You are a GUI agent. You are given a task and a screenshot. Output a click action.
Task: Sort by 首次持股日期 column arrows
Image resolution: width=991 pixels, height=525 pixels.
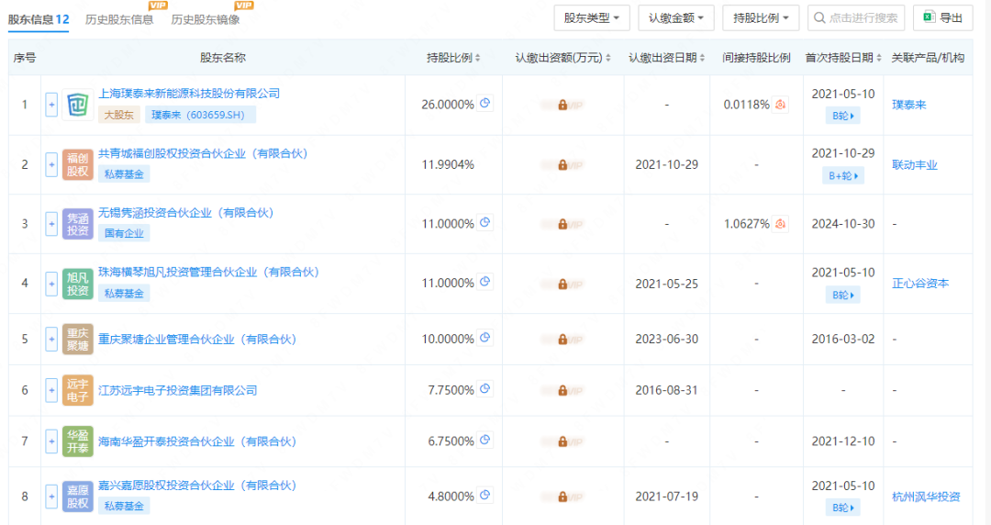(878, 58)
